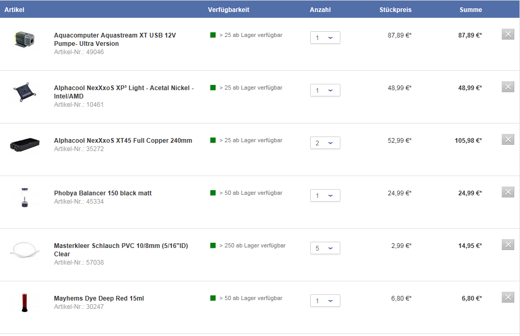Viewport: 520px width, 336px height.
Task: Click green stock indicator for NexXxoS XT45 radiator
Action: tap(213, 140)
